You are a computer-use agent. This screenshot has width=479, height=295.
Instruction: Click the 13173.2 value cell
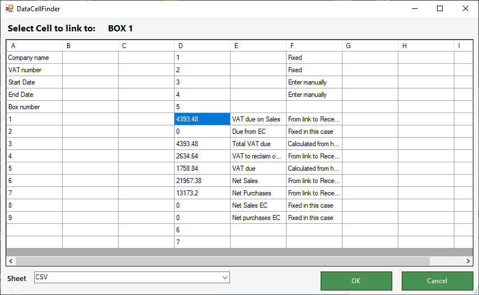(x=202, y=193)
